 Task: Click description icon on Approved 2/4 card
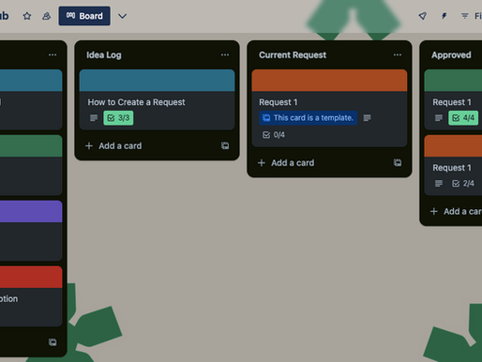pyautogui.click(x=439, y=183)
